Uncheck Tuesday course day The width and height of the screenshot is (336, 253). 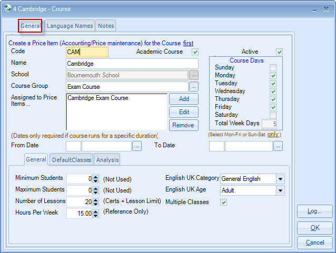tap(273, 83)
